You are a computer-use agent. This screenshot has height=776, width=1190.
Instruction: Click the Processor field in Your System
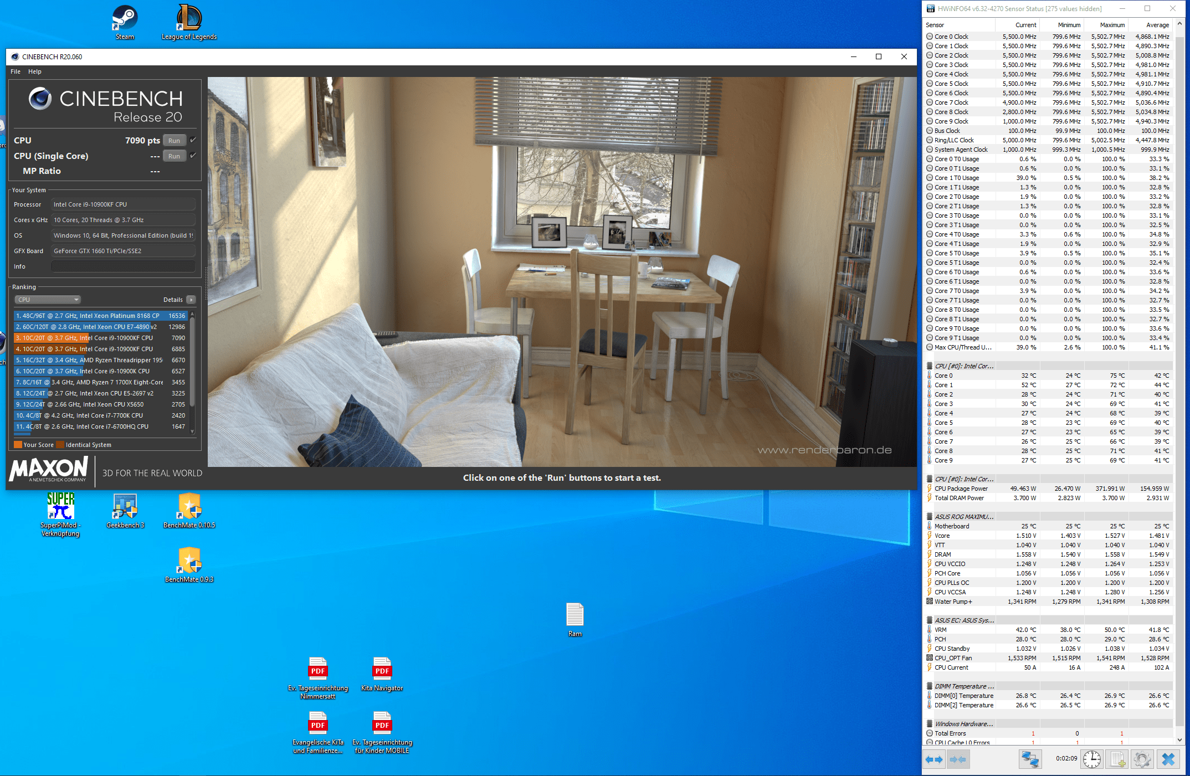pos(123,204)
